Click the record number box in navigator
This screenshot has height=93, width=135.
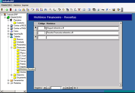click(56, 88)
